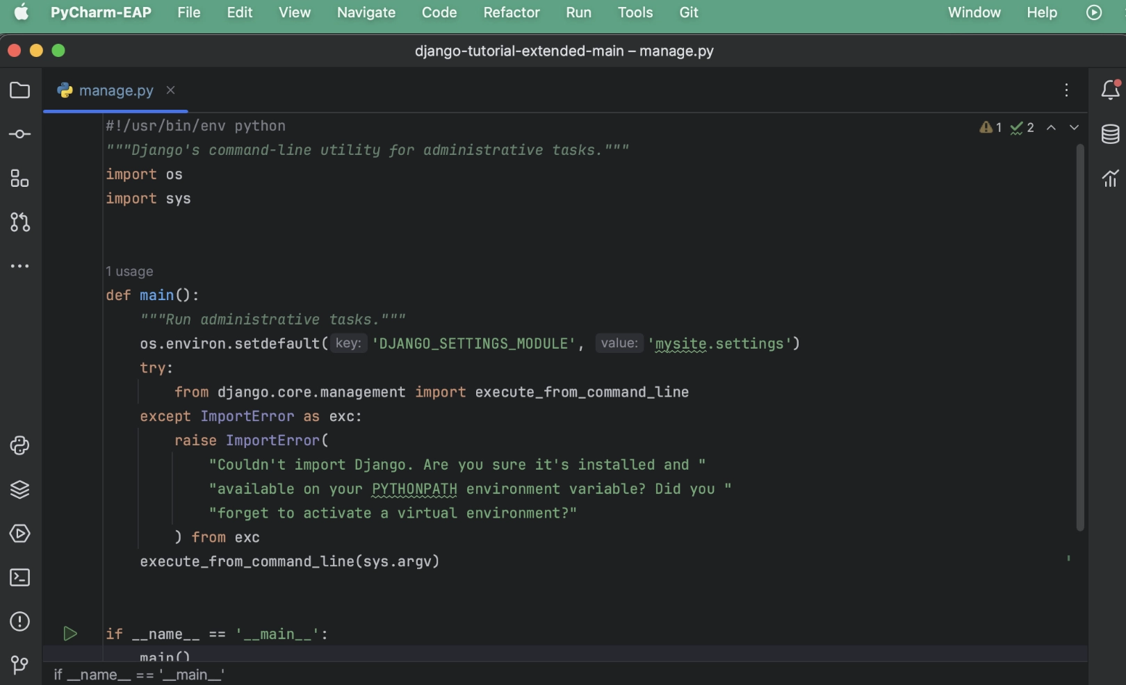Click 'DJANGO_SETTINGS_MODULE' string

[x=474, y=344]
